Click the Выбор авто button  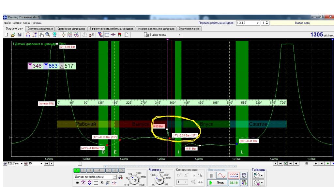tap(302, 23)
